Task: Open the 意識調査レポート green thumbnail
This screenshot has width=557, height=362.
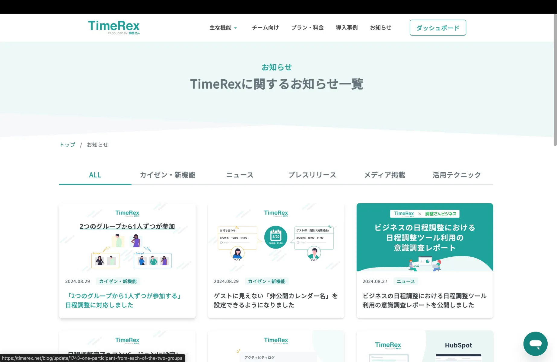Action: click(x=425, y=237)
